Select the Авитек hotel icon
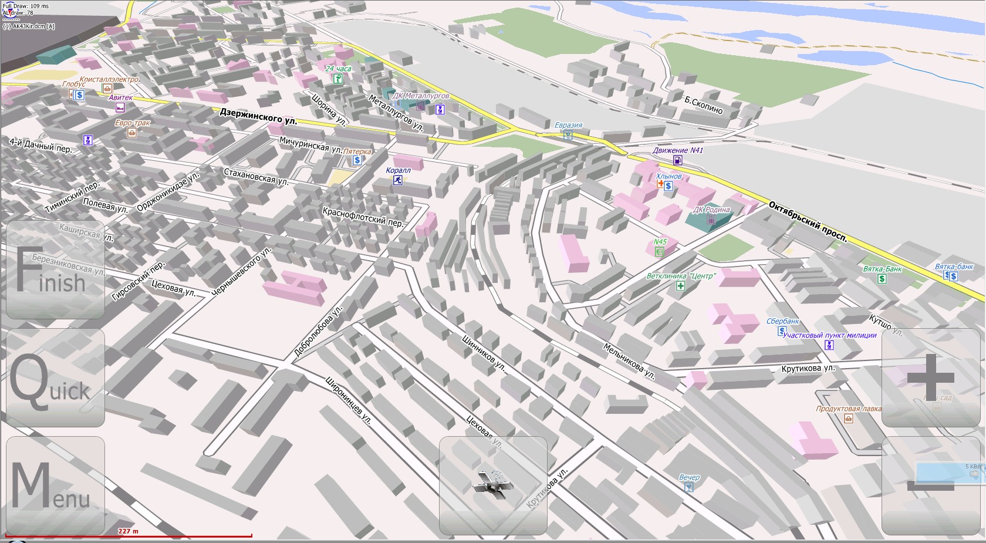 120,107
